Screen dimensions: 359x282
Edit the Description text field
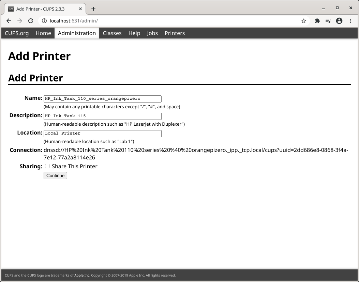click(x=102, y=116)
